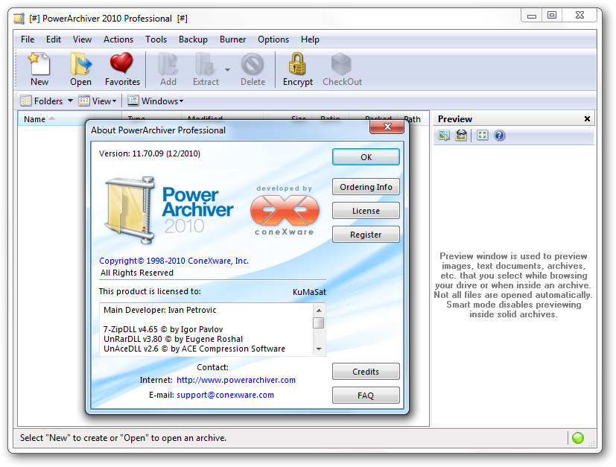The image size is (616, 467).
Task: Open the Actions menu
Action: click(x=118, y=39)
